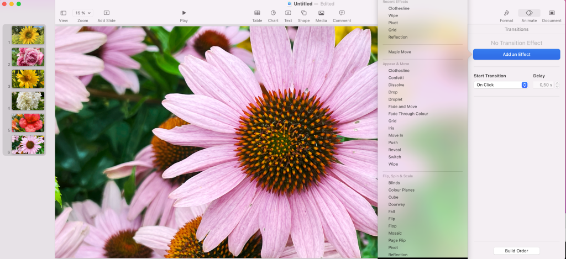Screen dimensions: 566x259
Task: Open the Chart insertion icon
Action: 273,13
